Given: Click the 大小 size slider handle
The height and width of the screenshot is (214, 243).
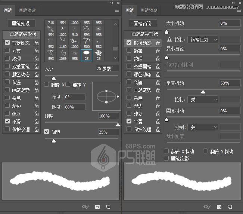Looking at the screenshot, I should point(54,79).
